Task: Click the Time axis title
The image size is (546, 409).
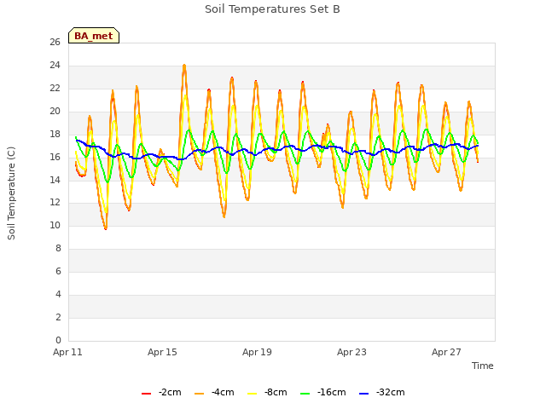Action: (483, 366)
